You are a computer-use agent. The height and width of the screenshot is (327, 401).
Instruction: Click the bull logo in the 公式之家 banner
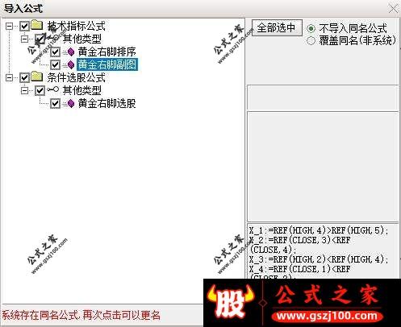pyautogui.click(x=231, y=302)
